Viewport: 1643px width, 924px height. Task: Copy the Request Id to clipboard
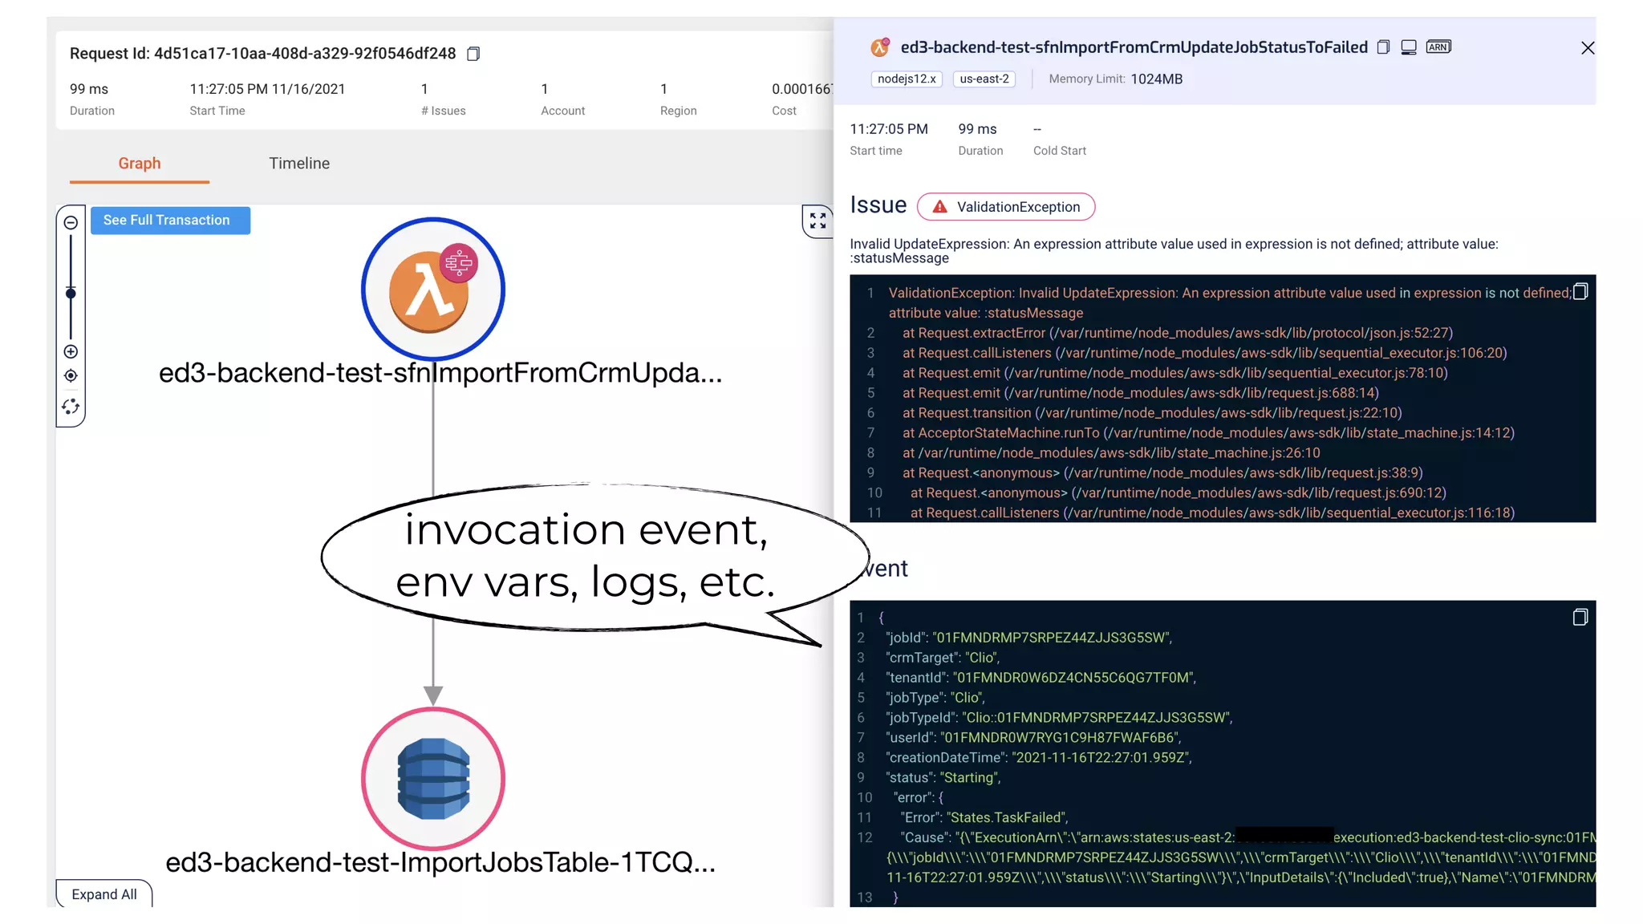click(x=473, y=54)
